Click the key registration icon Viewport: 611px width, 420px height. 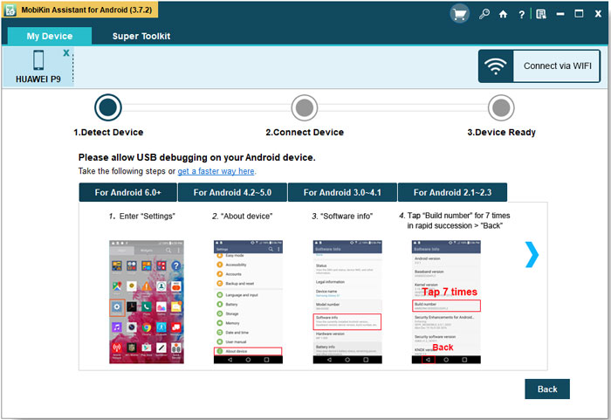(484, 15)
